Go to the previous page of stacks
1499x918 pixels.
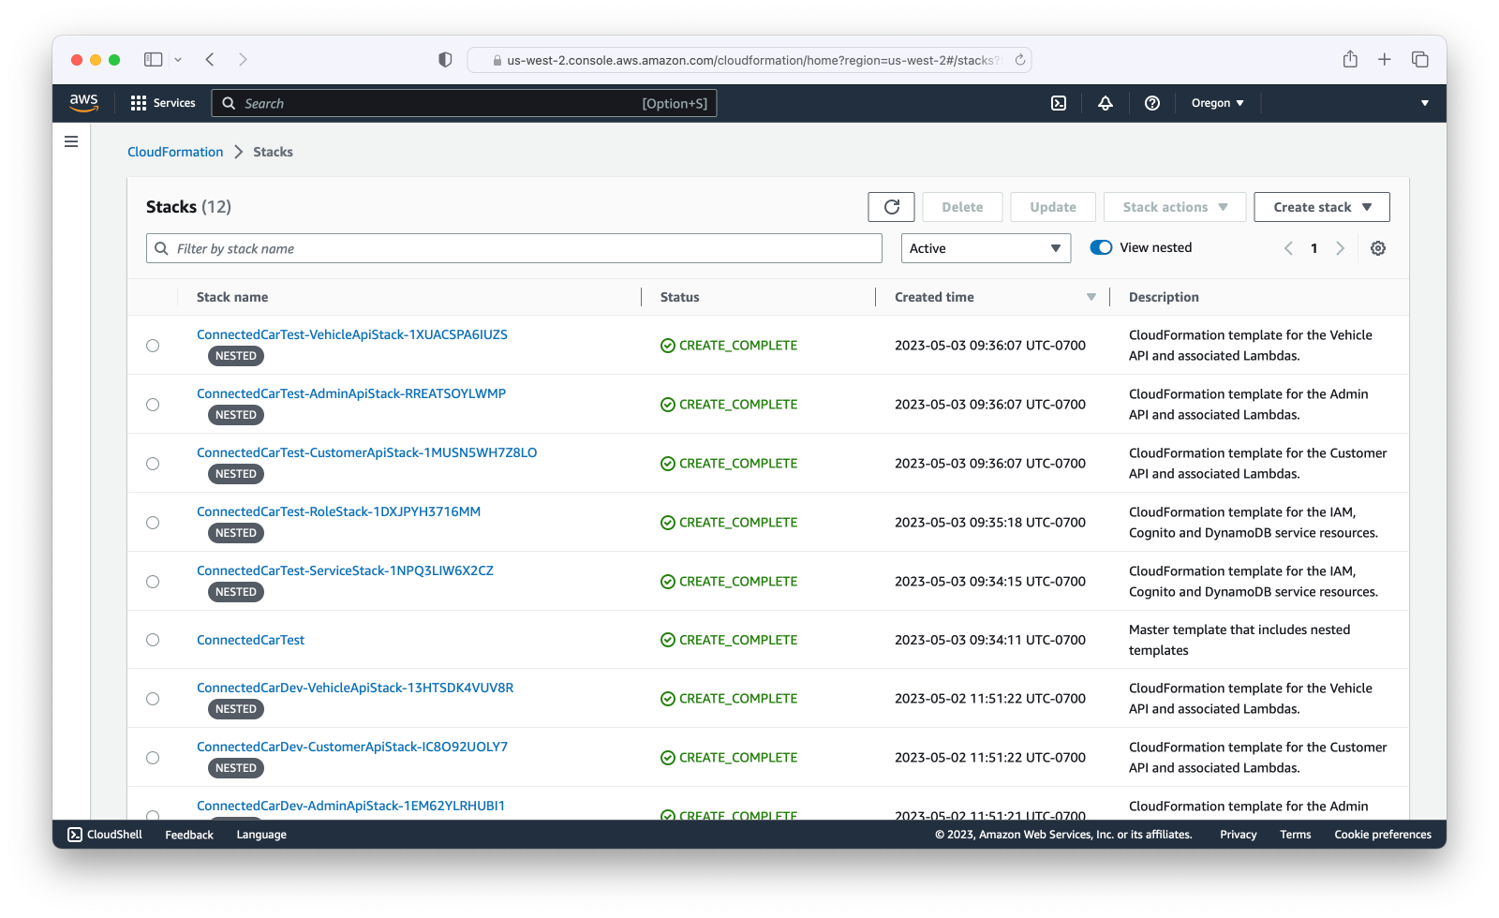(x=1288, y=248)
